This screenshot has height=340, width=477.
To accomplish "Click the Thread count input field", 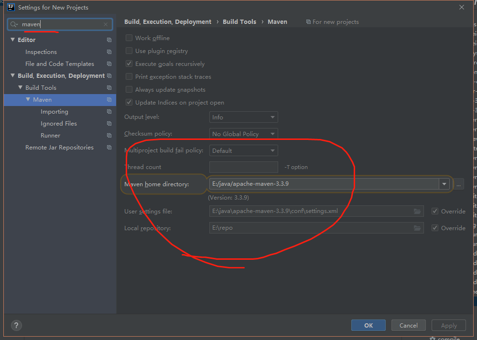I will coord(243,167).
